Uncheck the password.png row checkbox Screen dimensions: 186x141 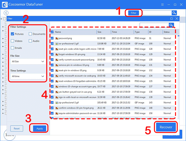52,38
